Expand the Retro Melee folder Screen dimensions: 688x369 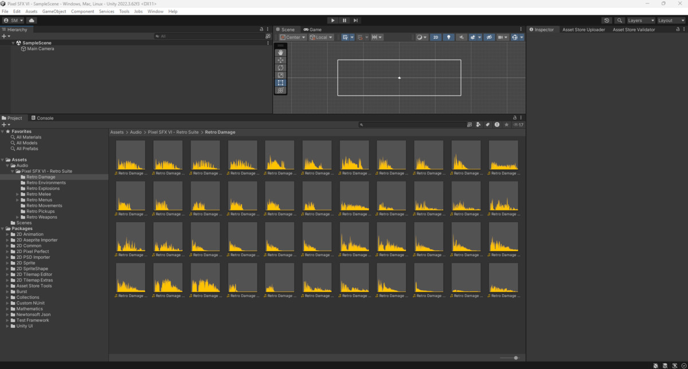tap(18, 195)
